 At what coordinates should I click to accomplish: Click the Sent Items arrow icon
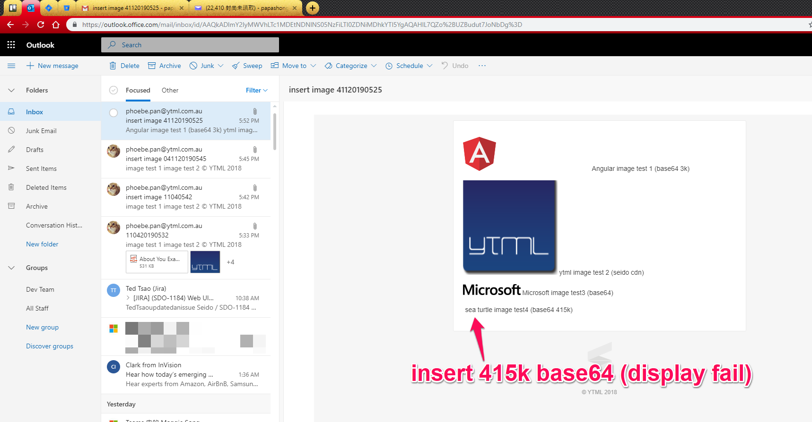[x=11, y=168]
